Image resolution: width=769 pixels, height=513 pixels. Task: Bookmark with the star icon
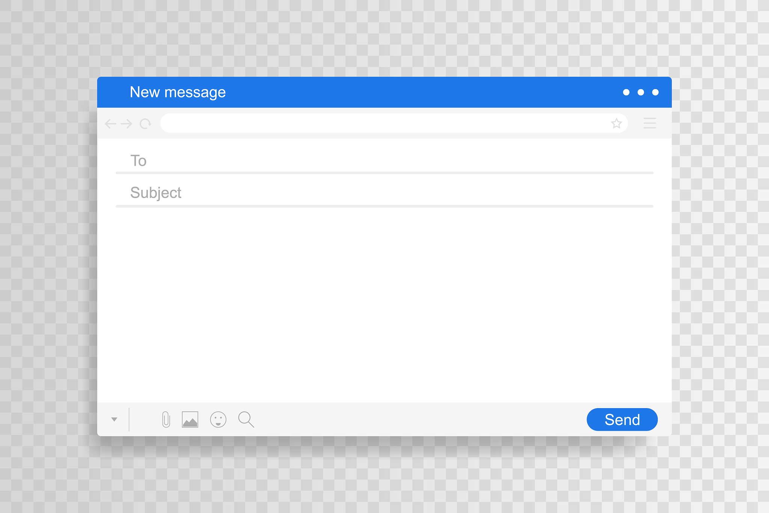[x=616, y=123]
